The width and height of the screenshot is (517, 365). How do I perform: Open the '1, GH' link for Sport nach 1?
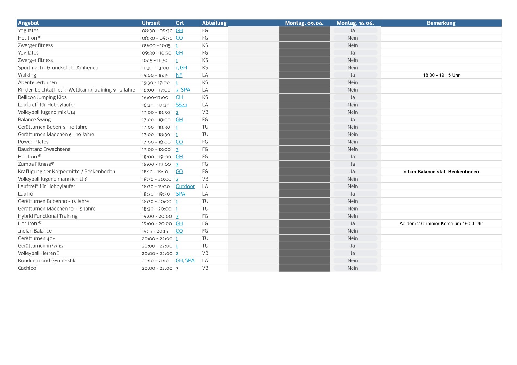pyautogui.click(x=181, y=68)
